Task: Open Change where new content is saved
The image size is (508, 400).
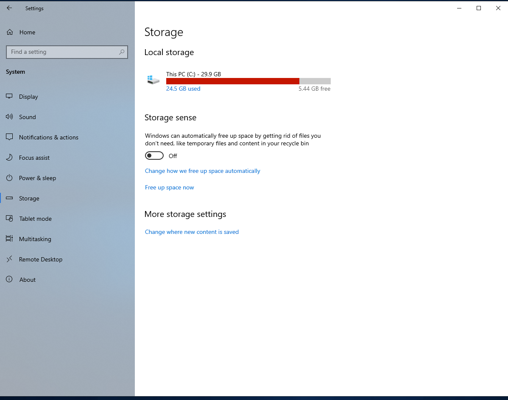Action: 192,232
